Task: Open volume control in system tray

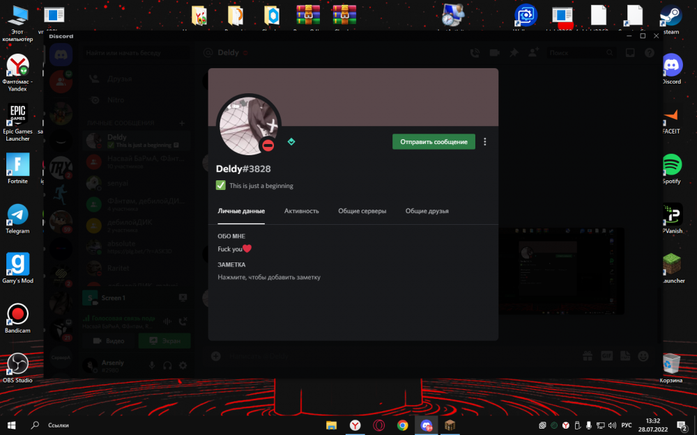Action: coord(612,425)
